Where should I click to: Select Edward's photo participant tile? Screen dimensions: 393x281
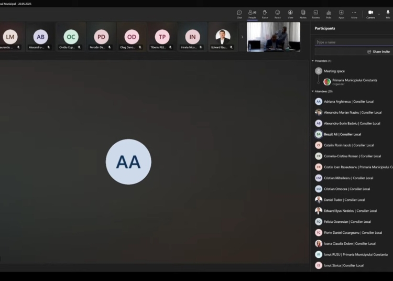coord(223,37)
